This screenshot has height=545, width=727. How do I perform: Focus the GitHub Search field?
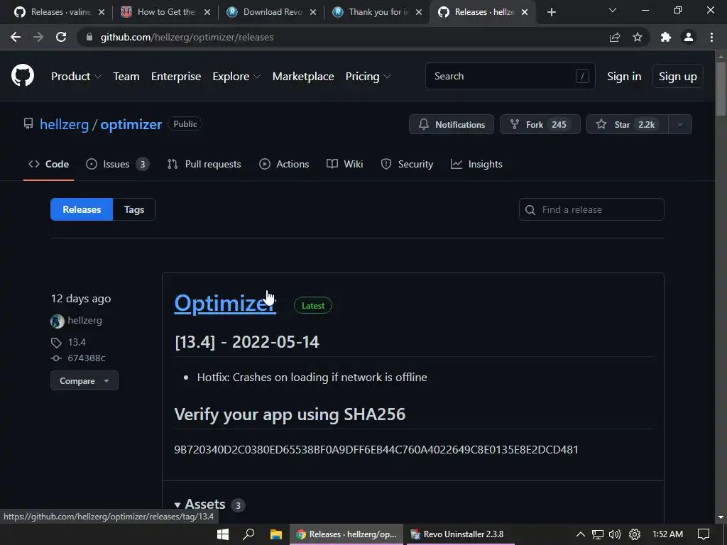[510, 76]
